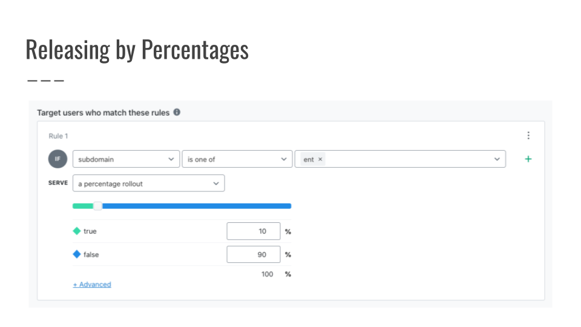Screen dimensions: 581x327
Task: Click the green plus to add clause
Action: coord(528,159)
